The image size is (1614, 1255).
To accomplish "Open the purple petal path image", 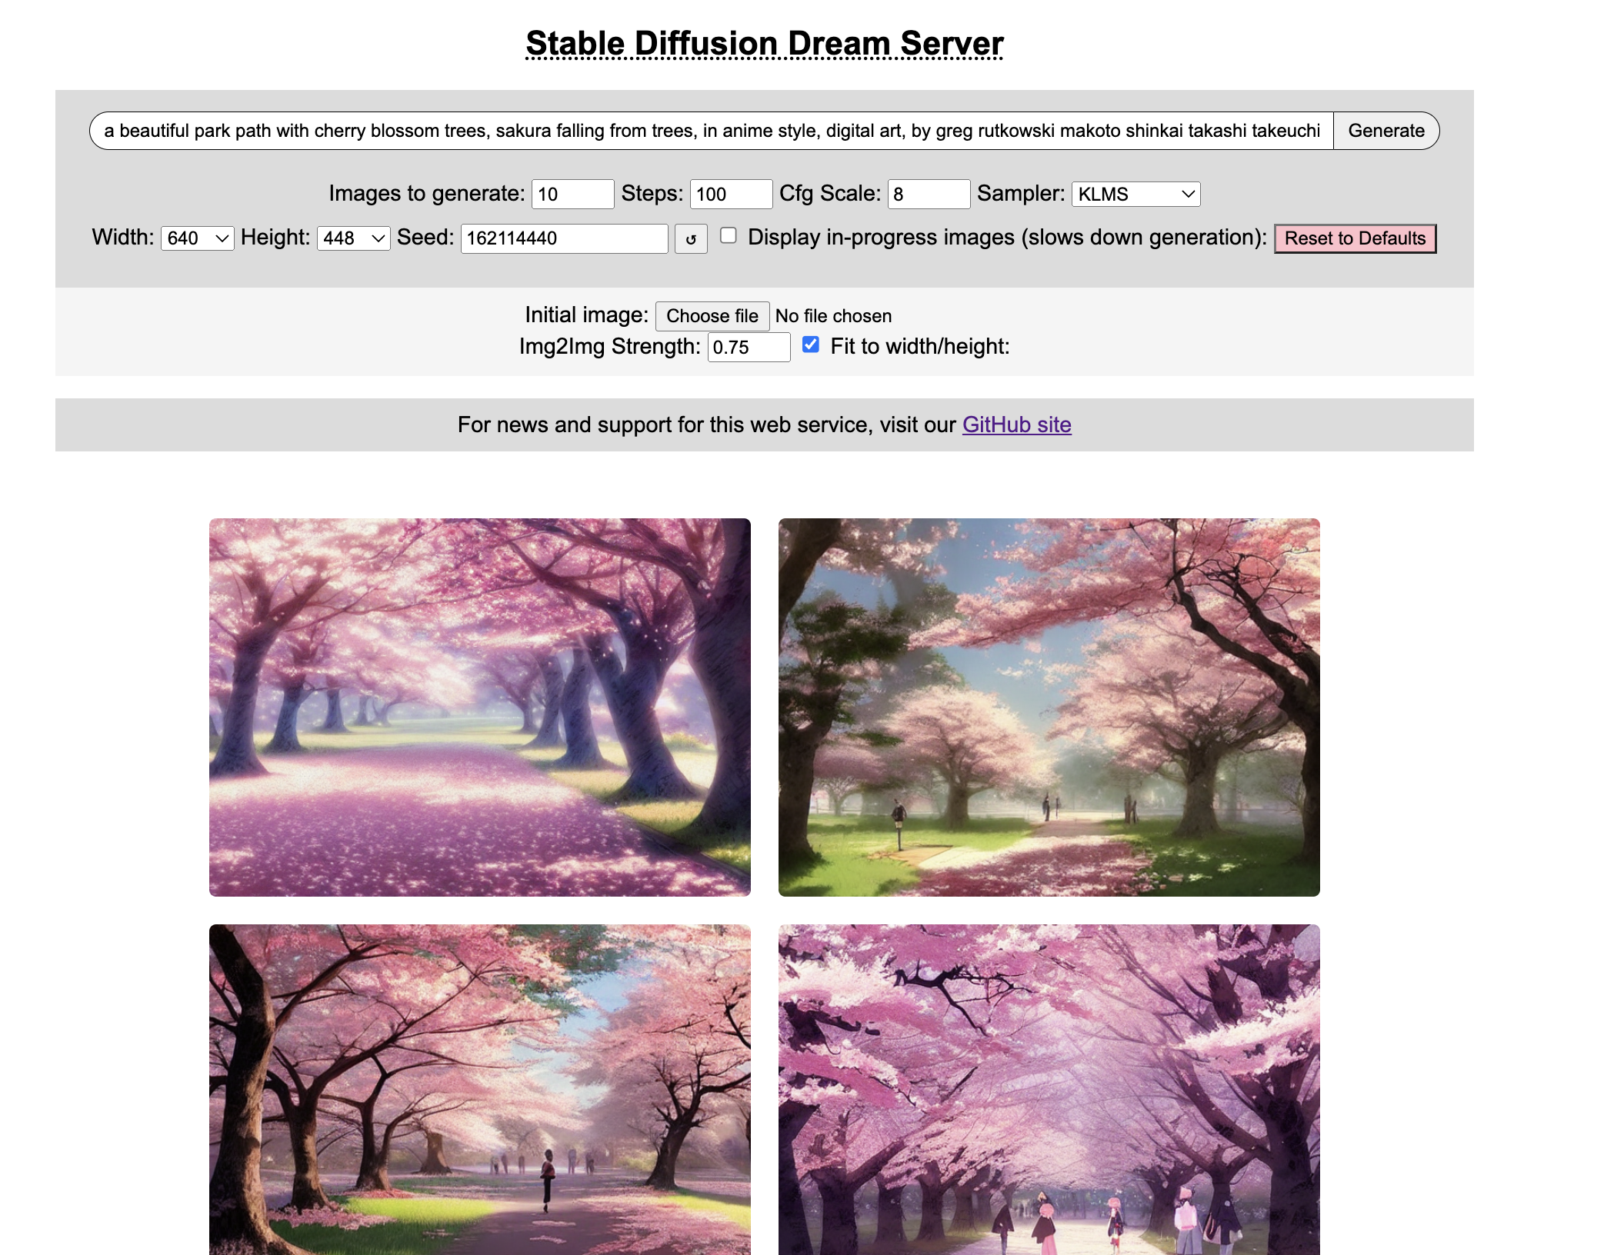I will point(479,707).
